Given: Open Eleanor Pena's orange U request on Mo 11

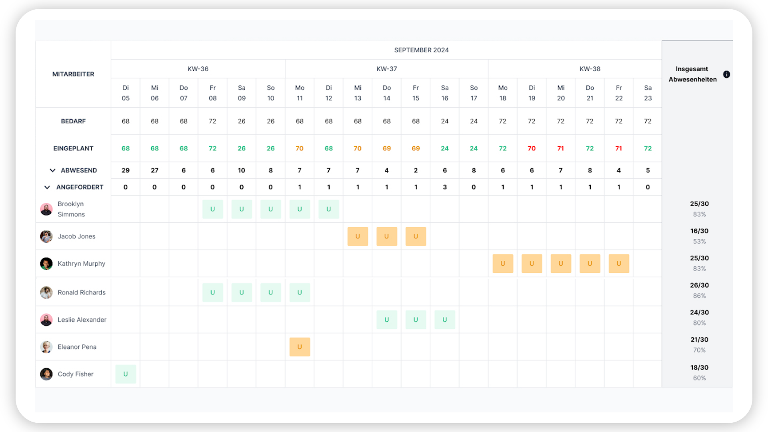Looking at the screenshot, I should [x=300, y=347].
